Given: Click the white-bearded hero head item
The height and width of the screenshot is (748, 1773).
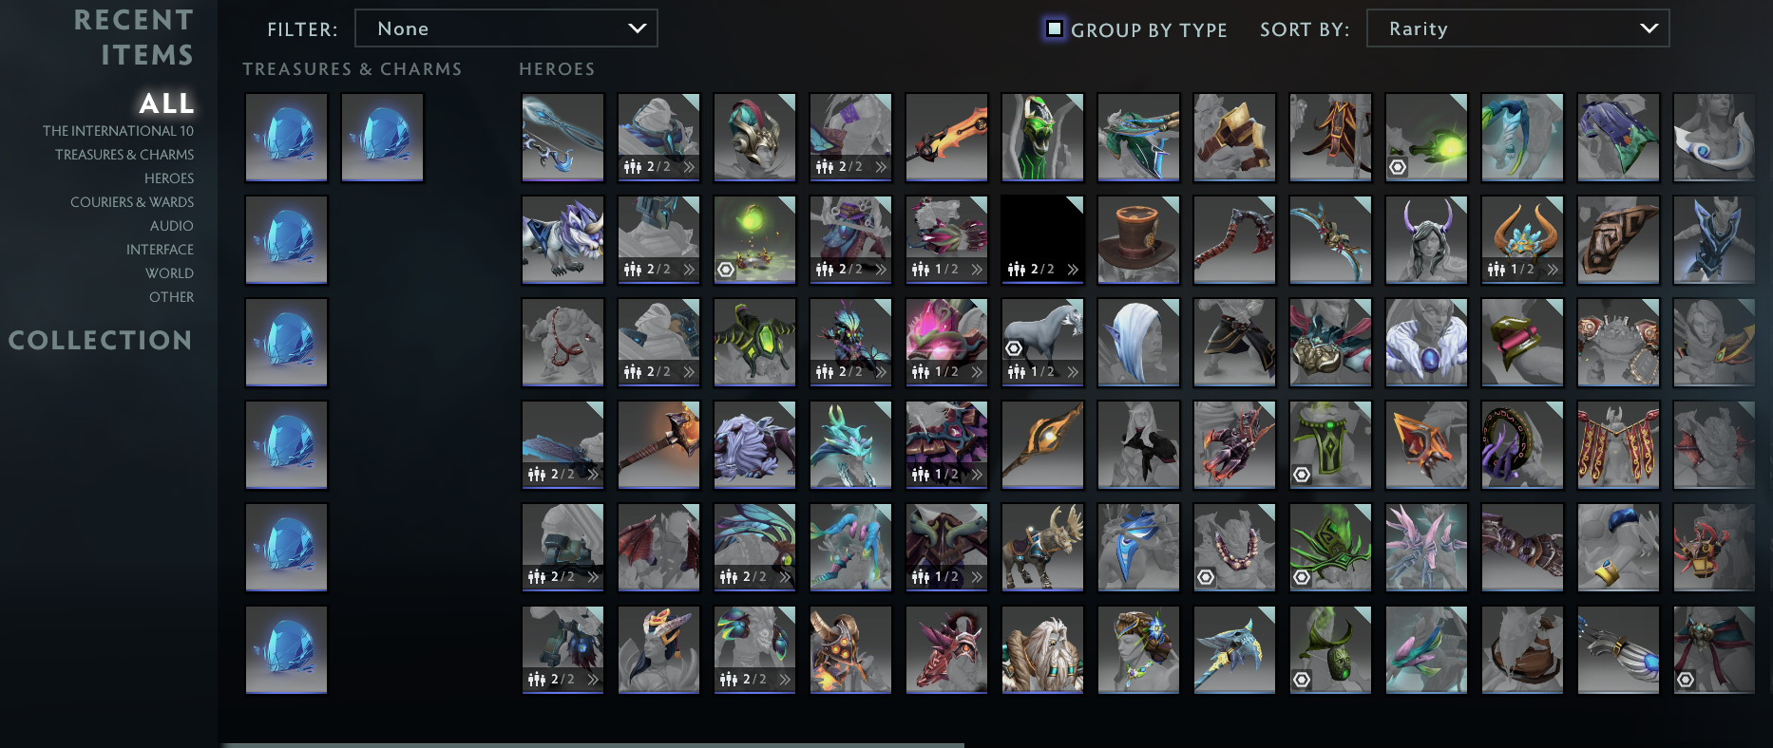Looking at the screenshot, I should tap(1042, 650).
